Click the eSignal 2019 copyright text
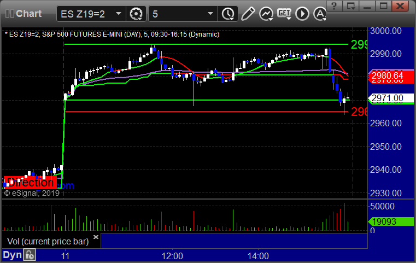416x263 pixels. [x=32, y=193]
